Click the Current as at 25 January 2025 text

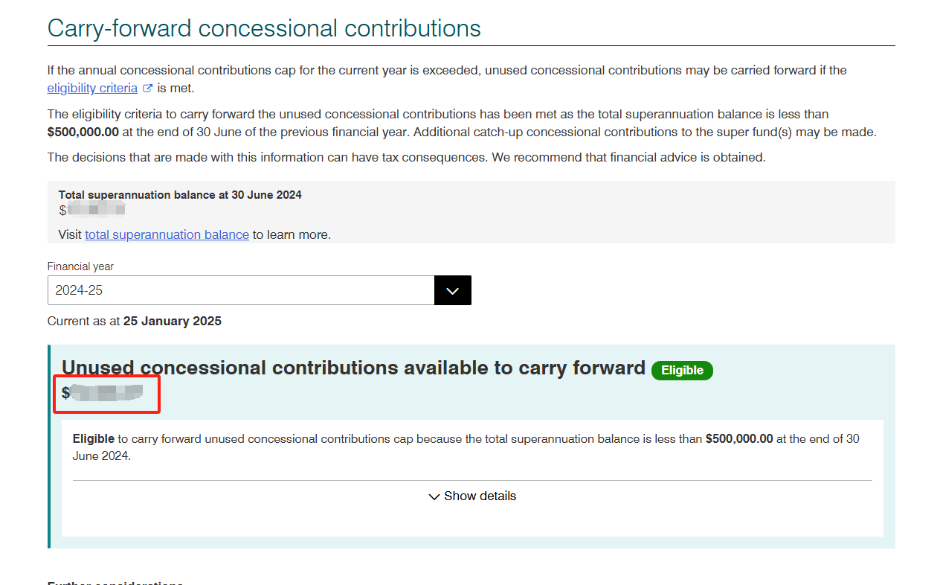[135, 322]
